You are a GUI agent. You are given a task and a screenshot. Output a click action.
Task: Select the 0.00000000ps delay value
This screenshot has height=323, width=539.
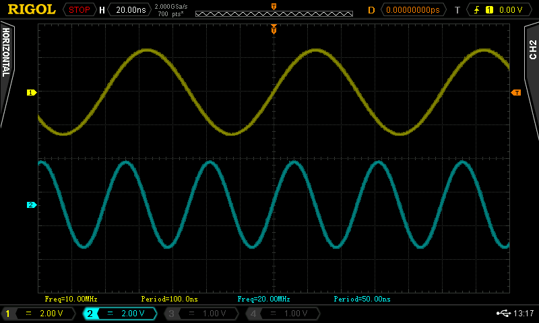pos(413,10)
